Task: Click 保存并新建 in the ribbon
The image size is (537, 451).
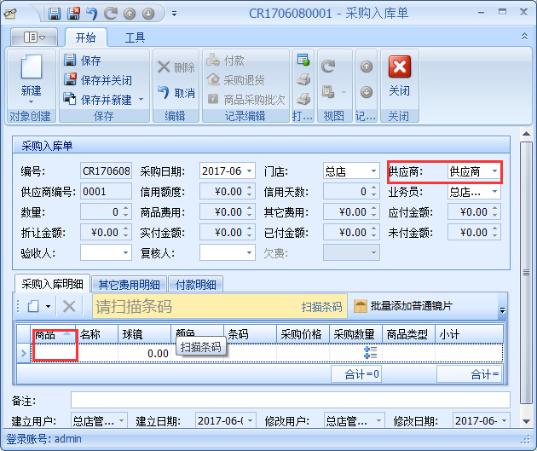Action: coord(98,100)
